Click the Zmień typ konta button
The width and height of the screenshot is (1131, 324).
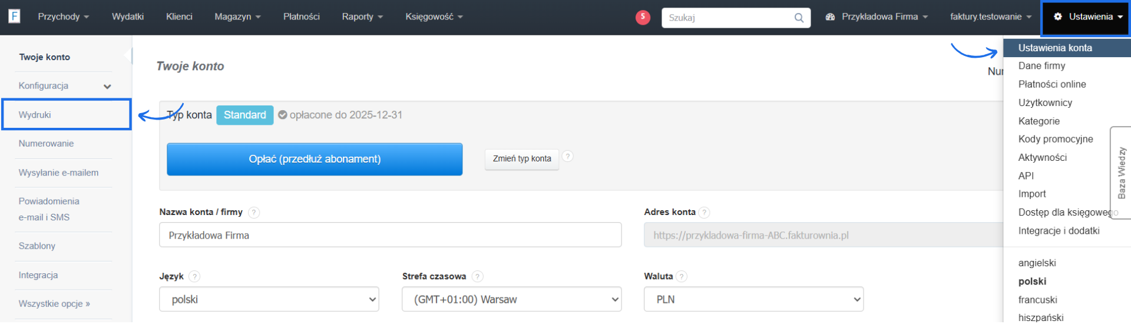click(x=522, y=159)
